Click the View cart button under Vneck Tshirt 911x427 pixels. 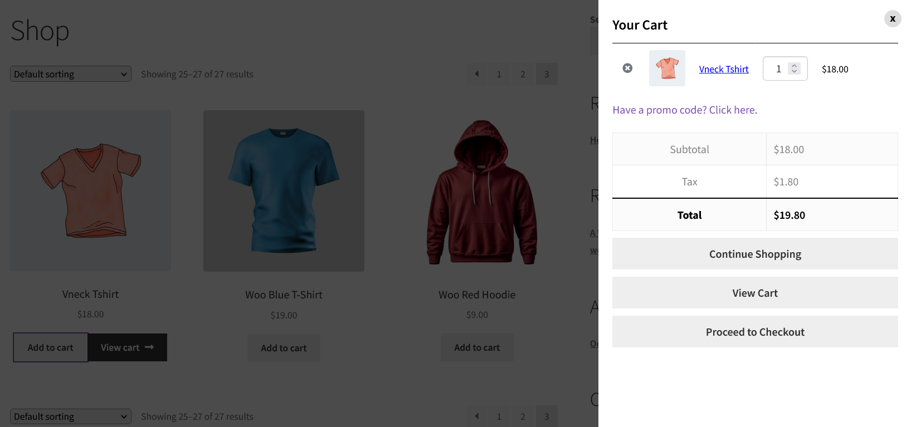point(127,347)
